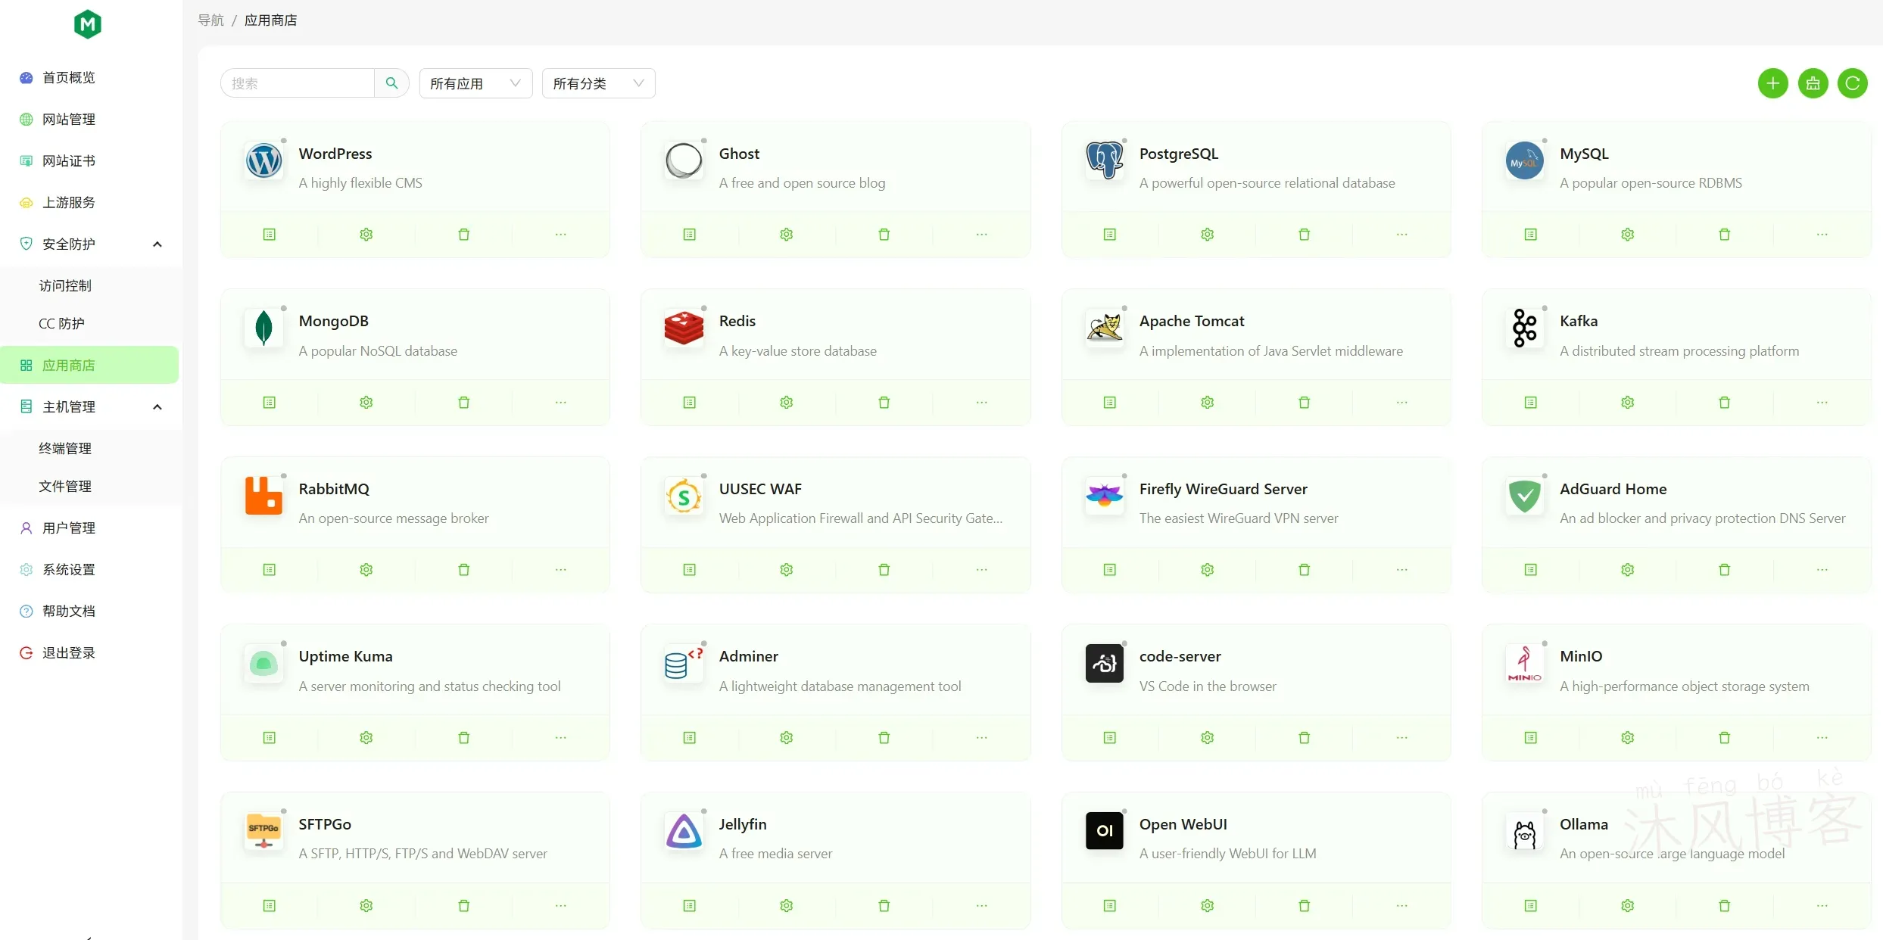
Task: Open the 所有分类 category dropdown
Action: pos(598,83)
